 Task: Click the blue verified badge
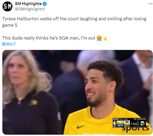tap(45, 4)
